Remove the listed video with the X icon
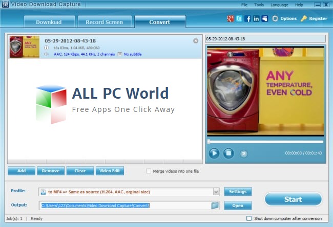This screenshot has width=333, height=227. pyautogui.click(x=196, y=41)
